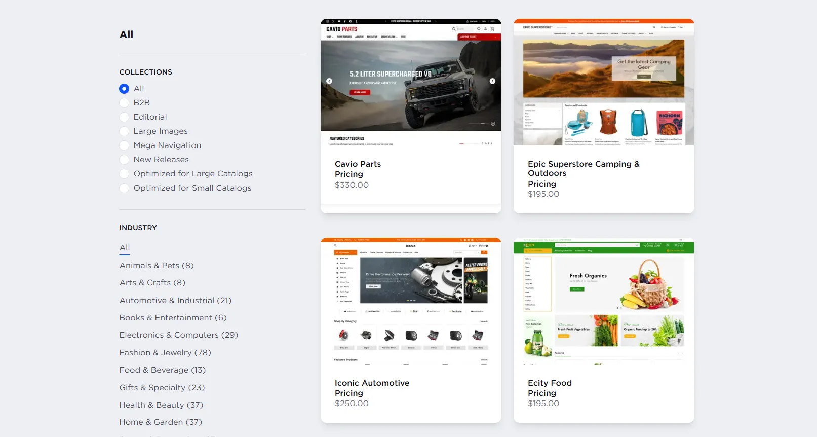
Task: Click the INDUSTRY section heading
Action: click(138, 228)
